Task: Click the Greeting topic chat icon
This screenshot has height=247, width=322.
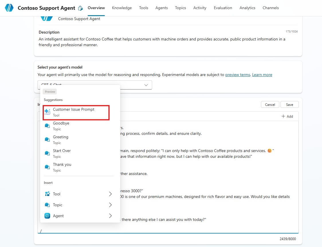Action: coord(47,139)
